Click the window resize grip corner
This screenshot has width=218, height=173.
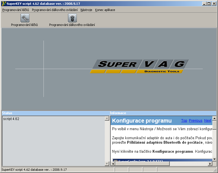[x=215, y=170]
